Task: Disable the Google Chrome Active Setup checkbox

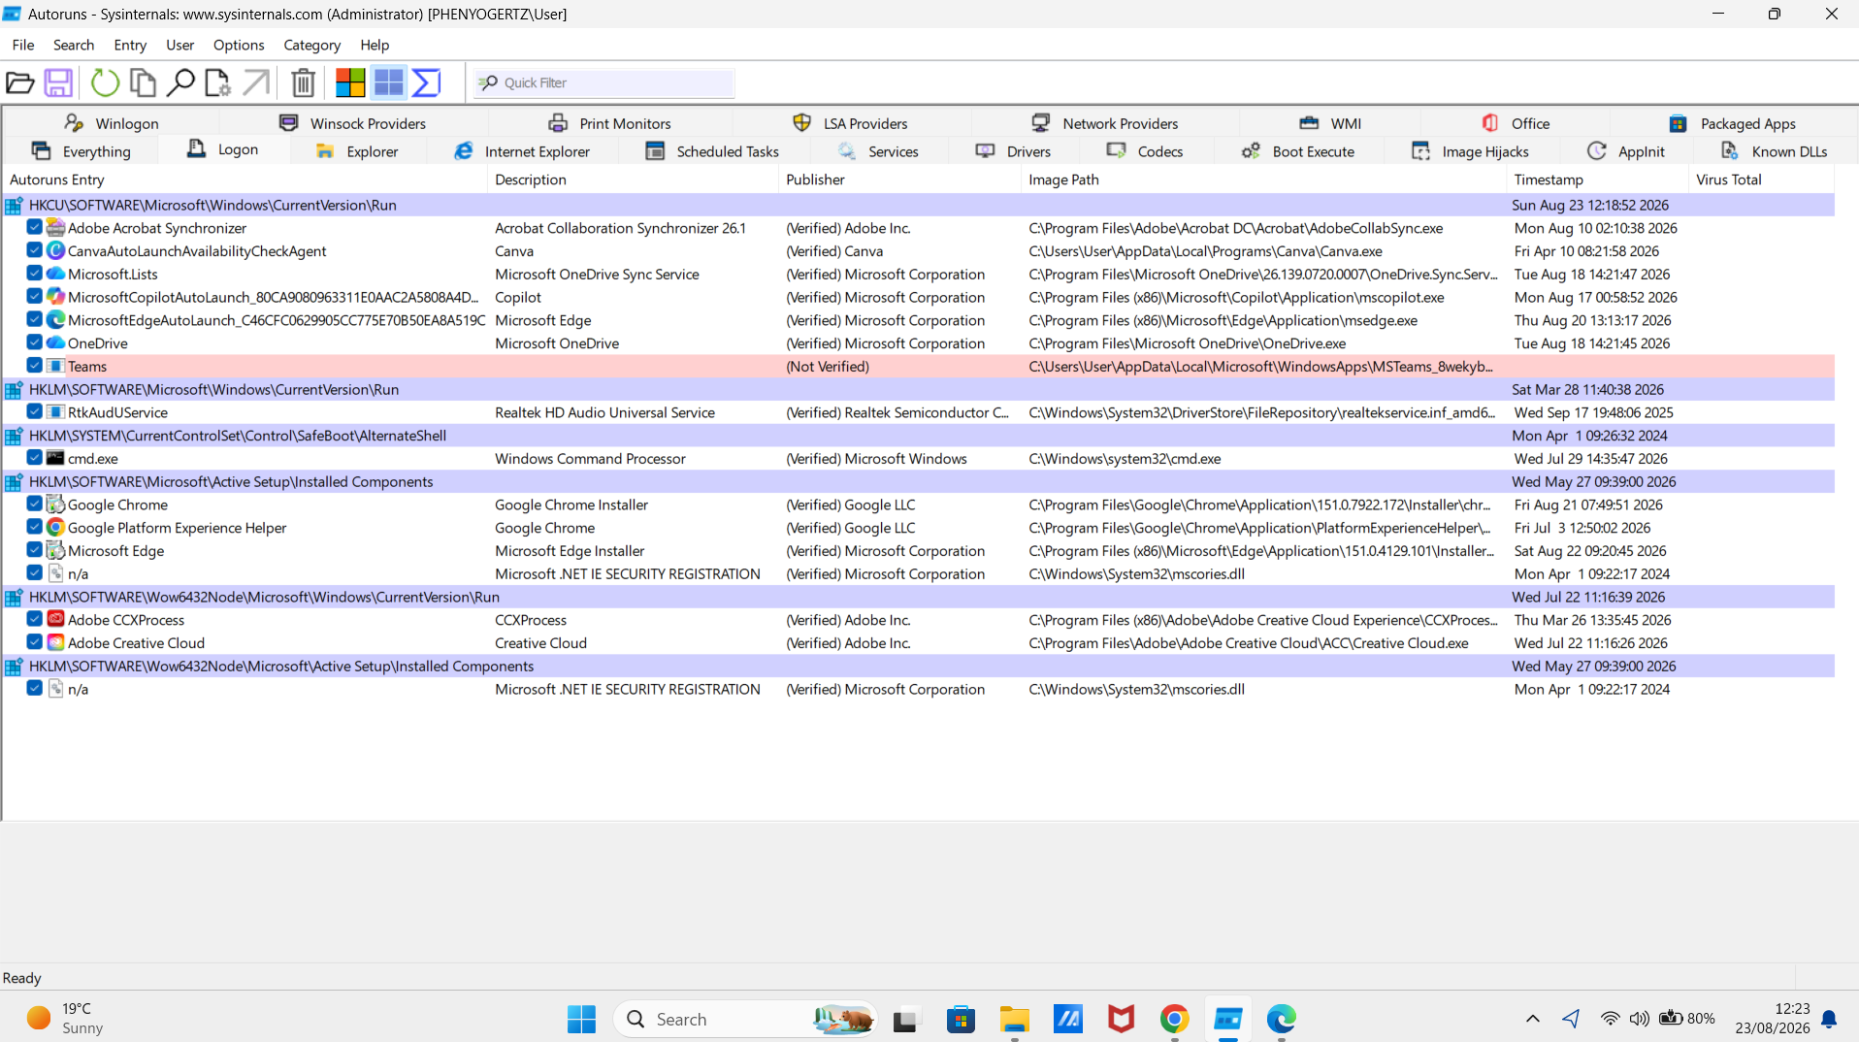Action: [34, 504]
